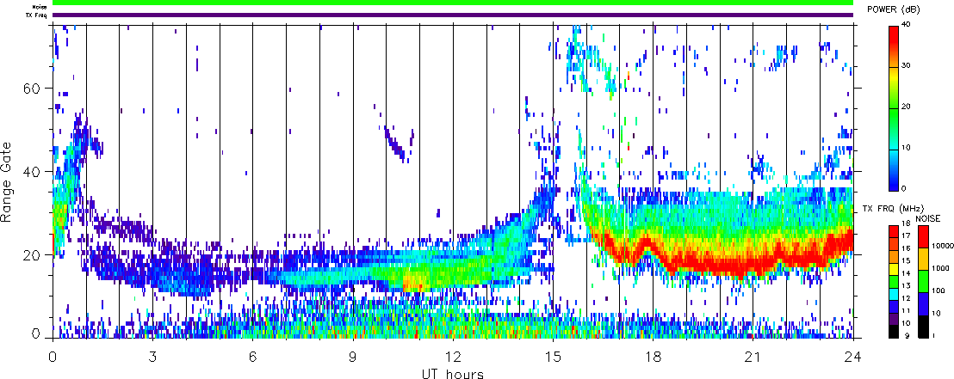954x379 pixels.
Task: Select the 'NOISE' legend title
Action: 927,217
